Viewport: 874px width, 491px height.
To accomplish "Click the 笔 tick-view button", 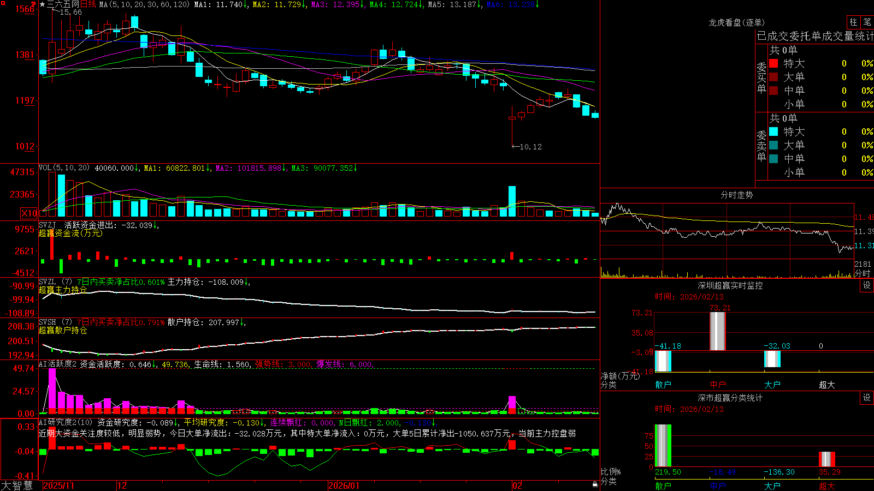I will 867,22.
